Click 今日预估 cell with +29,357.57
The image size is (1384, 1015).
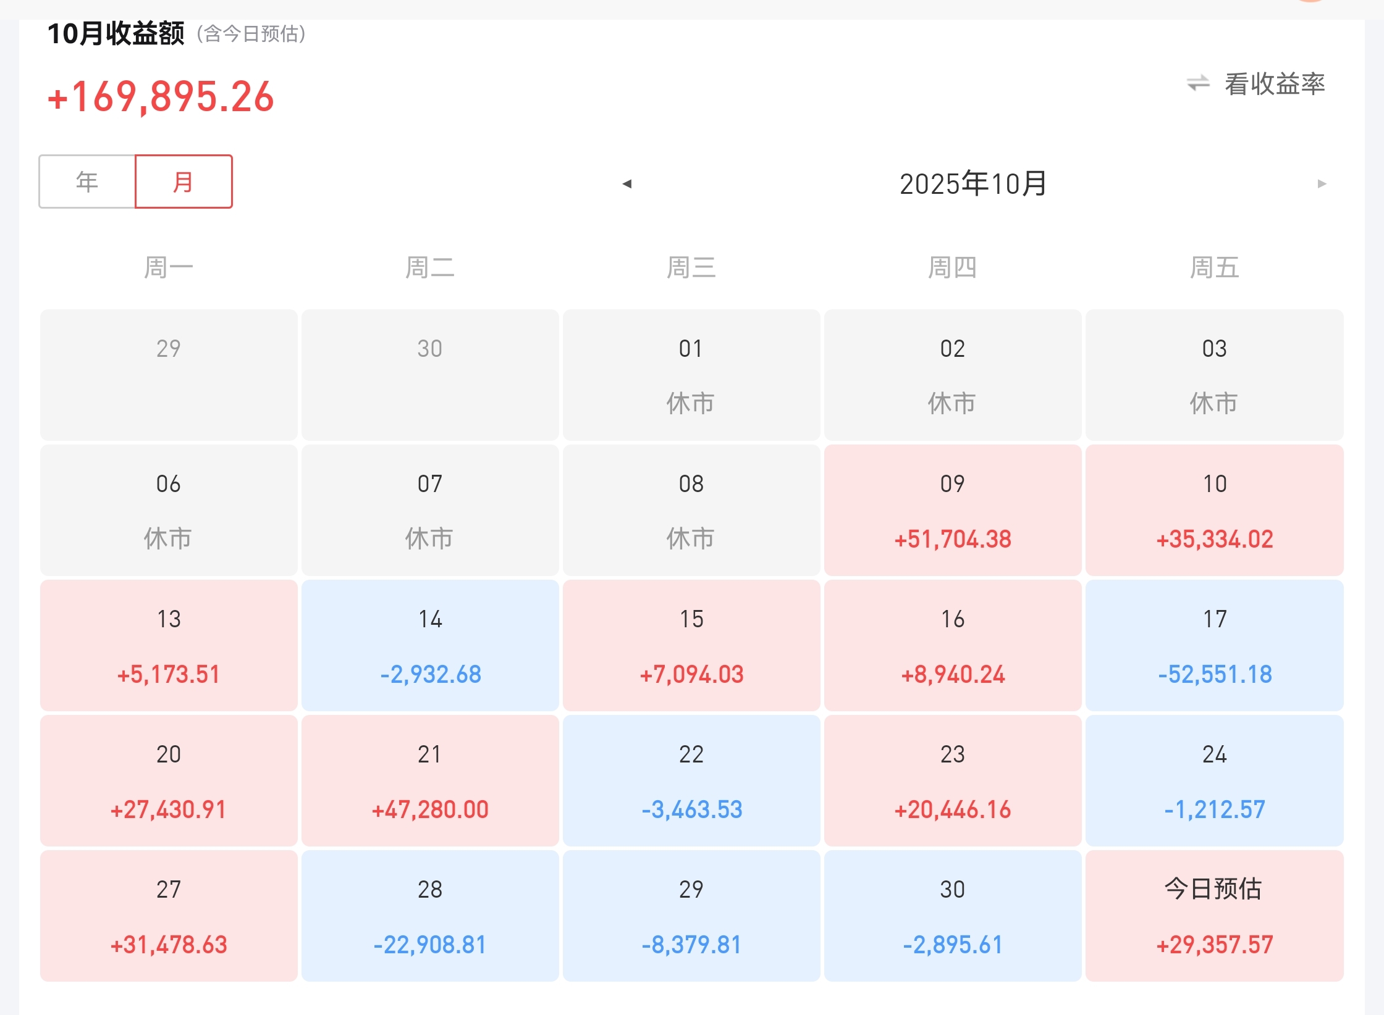click(1214, 916)
